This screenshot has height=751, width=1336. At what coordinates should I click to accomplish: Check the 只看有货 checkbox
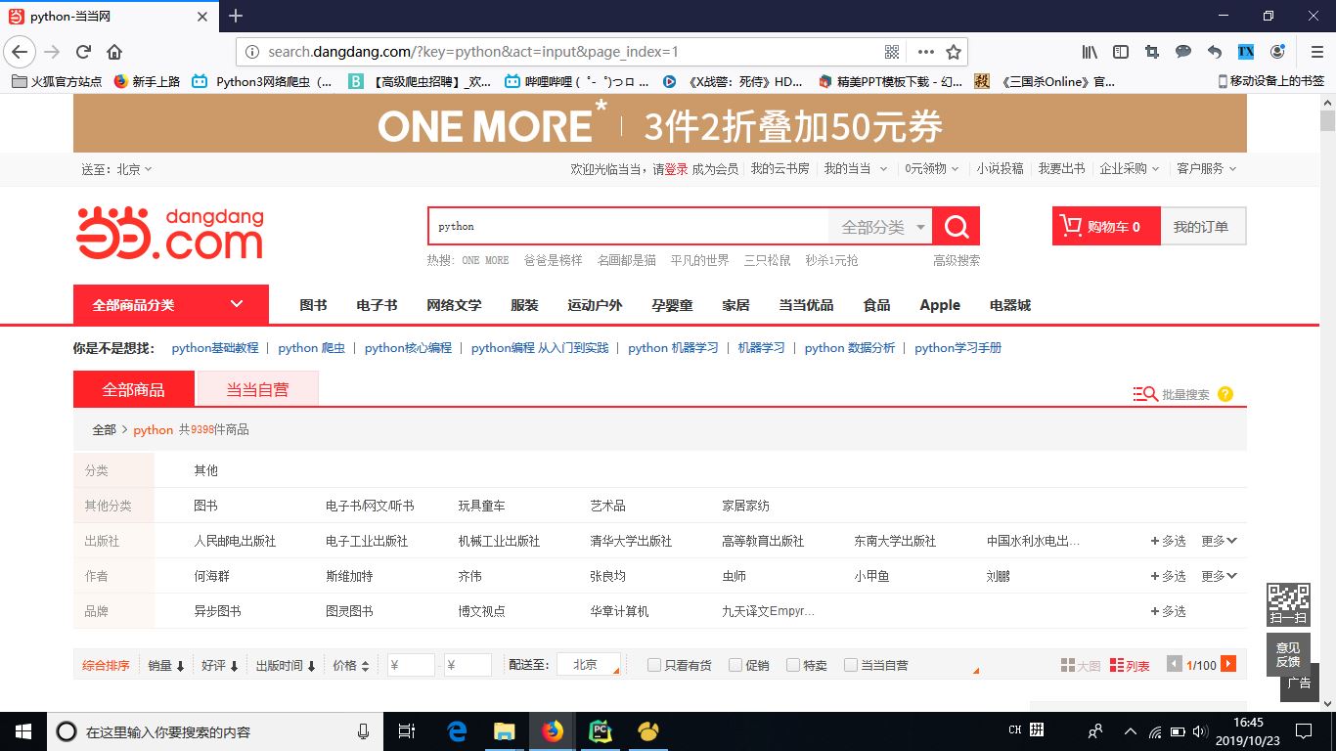pos(654,665)
